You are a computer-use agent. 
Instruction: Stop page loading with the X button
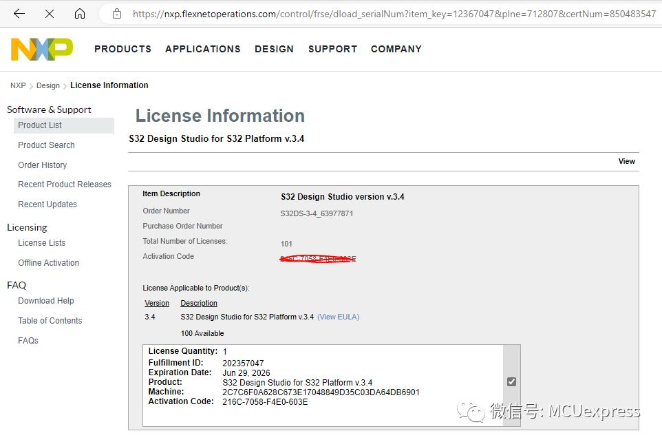(50, 14)
